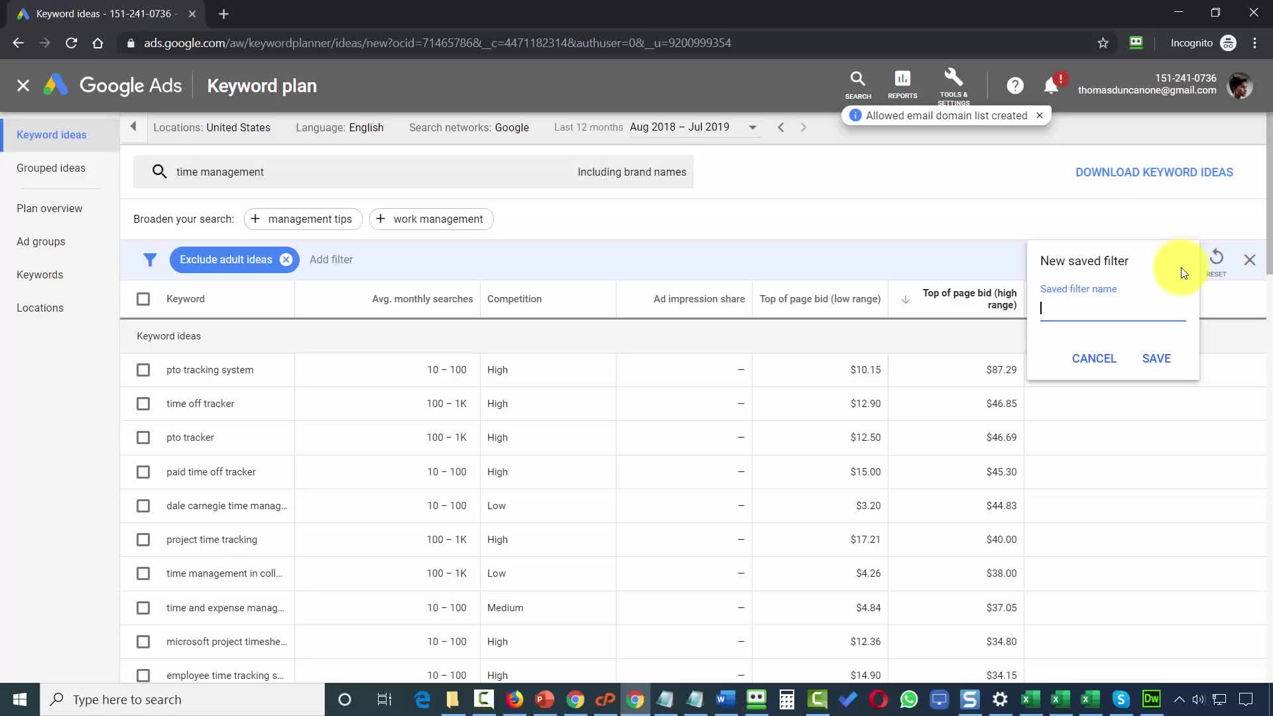Dismiss the Allowed email domain notification
1273x716 pixels.
[x=1040, y=115]
